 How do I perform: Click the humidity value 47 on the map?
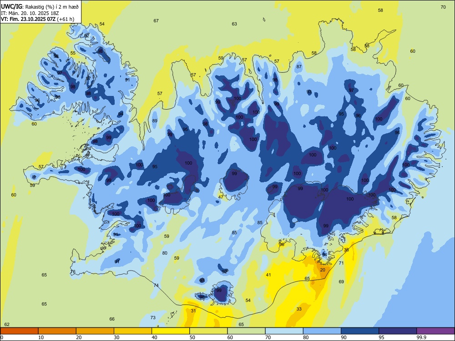coord(221,197)
